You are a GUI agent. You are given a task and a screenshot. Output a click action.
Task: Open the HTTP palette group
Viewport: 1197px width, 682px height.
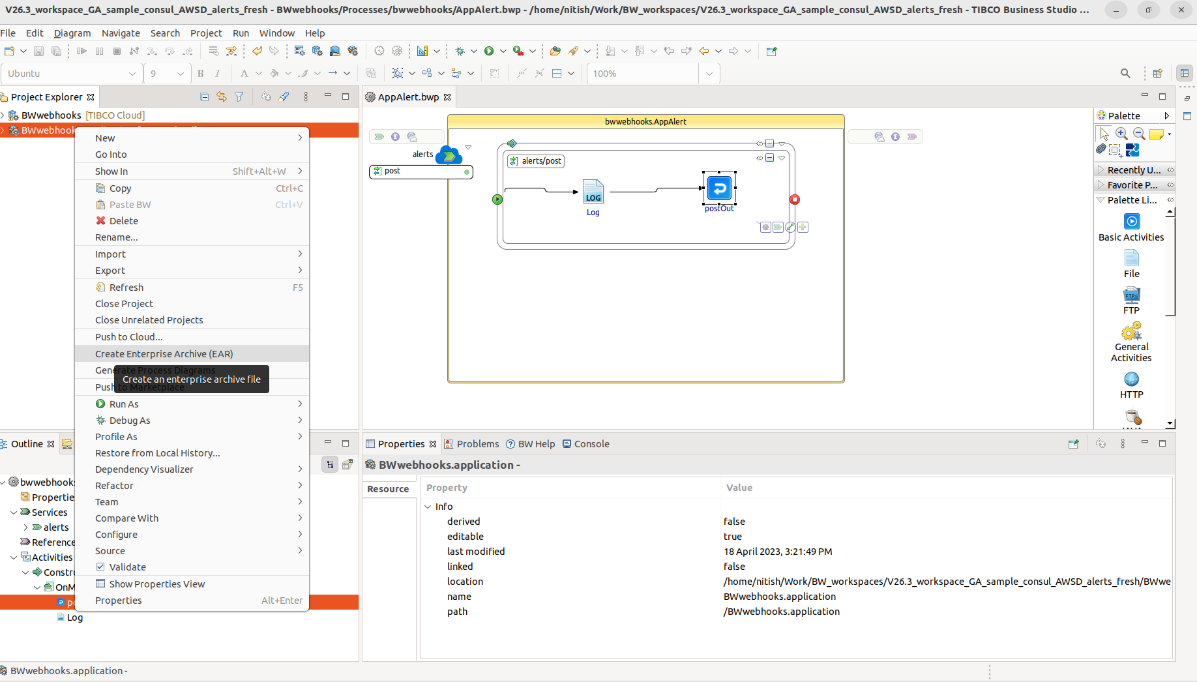click(1131, 385)
